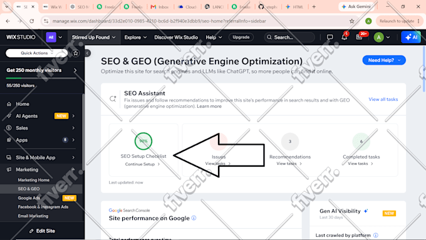Open the site information icon in the address bar

46,21
